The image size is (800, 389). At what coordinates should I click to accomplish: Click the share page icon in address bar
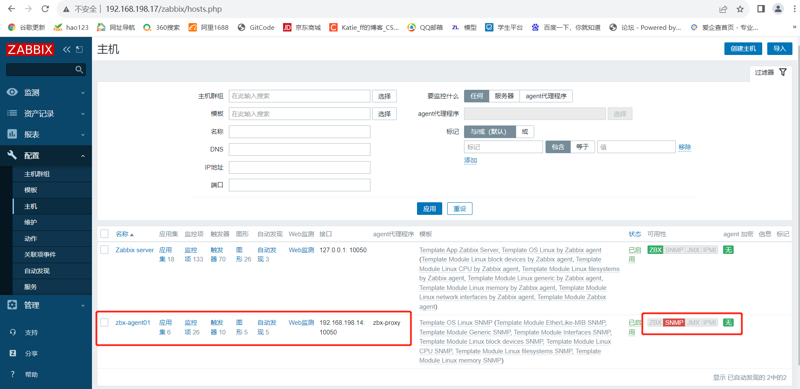(723, 9)
